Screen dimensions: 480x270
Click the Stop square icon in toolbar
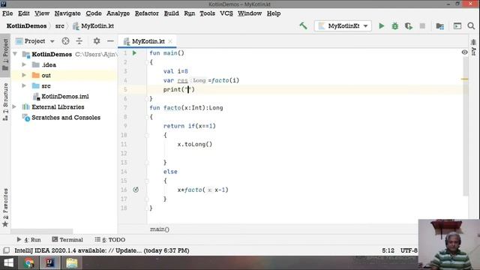point(422,26)
